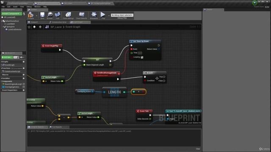This screenshot has height=152, width=271.
Task: Click the icon next to Add Component button
Action: click(24, 14)
